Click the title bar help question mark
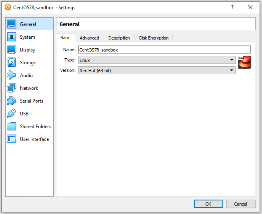This screenshot has width=262, height=214. click(232, 7)
